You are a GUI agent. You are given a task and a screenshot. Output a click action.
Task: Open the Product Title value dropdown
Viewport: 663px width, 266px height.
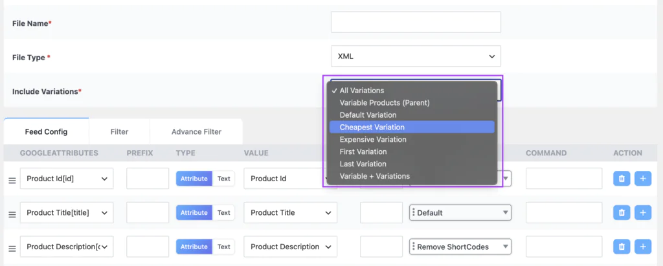pos(291,212)
